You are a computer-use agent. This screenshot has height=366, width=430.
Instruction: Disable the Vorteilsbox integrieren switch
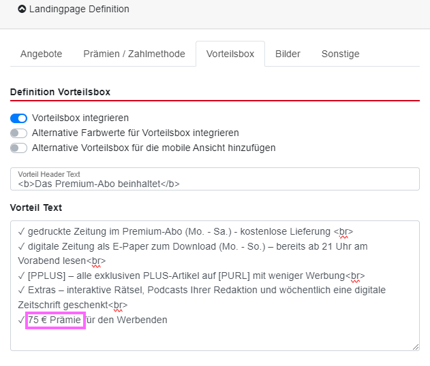tap(19, 118)
